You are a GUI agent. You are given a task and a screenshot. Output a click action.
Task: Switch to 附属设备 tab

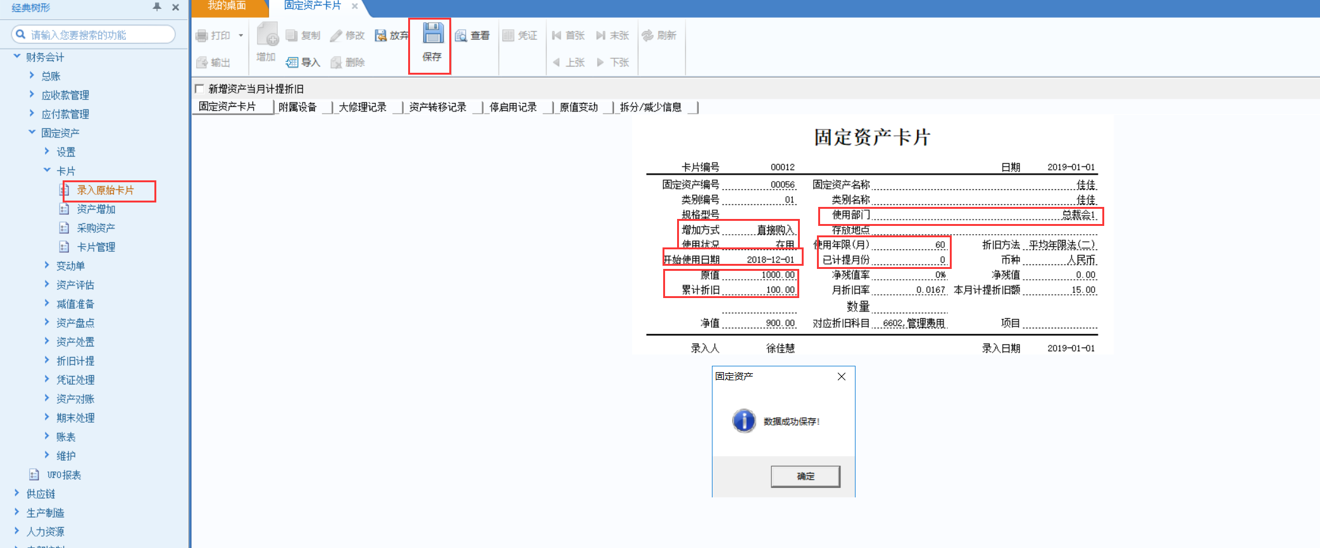(x=298, y=107)
